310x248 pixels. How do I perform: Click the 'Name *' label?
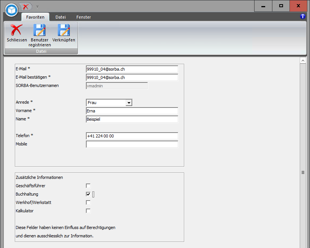pos(23,119)
